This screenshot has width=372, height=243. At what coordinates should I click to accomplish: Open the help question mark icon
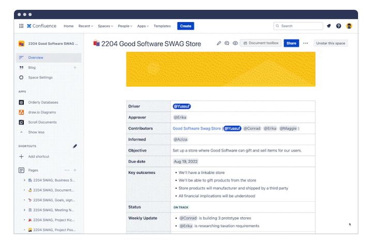(x=338, y=26)
